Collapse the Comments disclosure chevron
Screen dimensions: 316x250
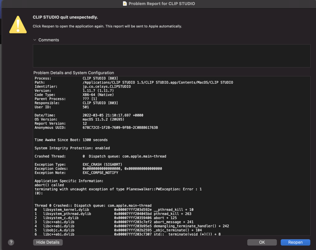click(35, 40)
